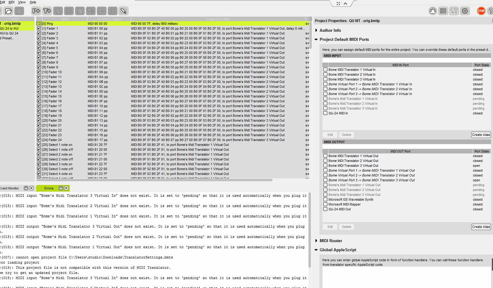
Task: Check the QU-24 MIDI In input port
Action: coord(325,113)
